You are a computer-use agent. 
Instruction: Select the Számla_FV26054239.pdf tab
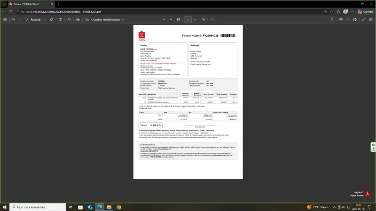tap(28, 4)
